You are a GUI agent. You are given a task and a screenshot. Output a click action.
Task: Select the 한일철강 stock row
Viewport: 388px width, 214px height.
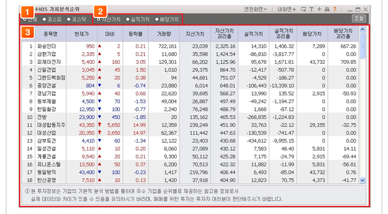pyautogui.click(x=190, y=109)
